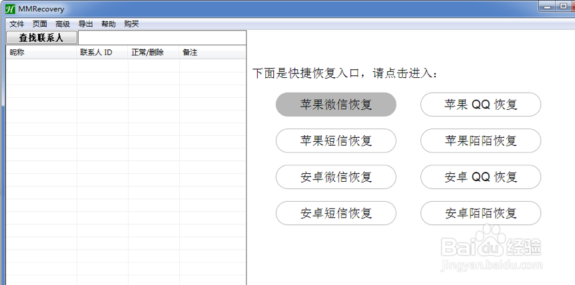This screenshot has width=575, height=285.
Task: Select 安卓陌陌恢复 button
Action: tap(480, 213)
